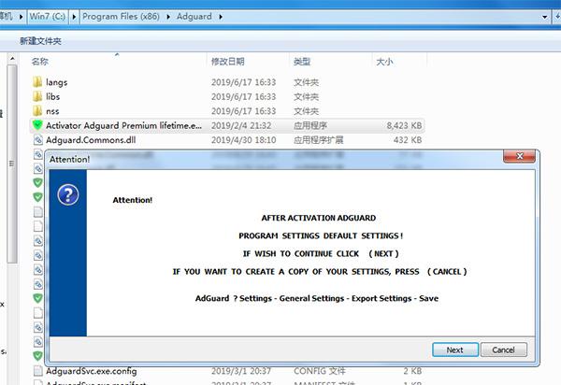The width and height of the screenshot is (561, 385).
Task: Click the CONFIG 文件 type cell
Action: coord(320,371)
